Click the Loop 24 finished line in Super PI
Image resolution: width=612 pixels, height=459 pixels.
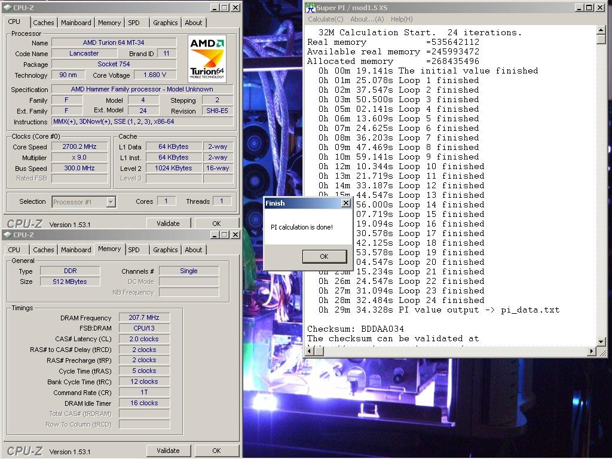point(402,301)
